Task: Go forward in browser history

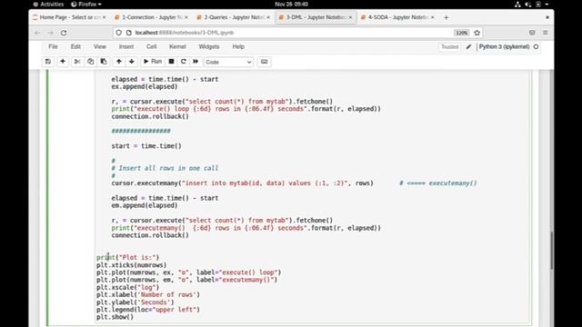Action: pyautogui.click(x=51, y=33)
